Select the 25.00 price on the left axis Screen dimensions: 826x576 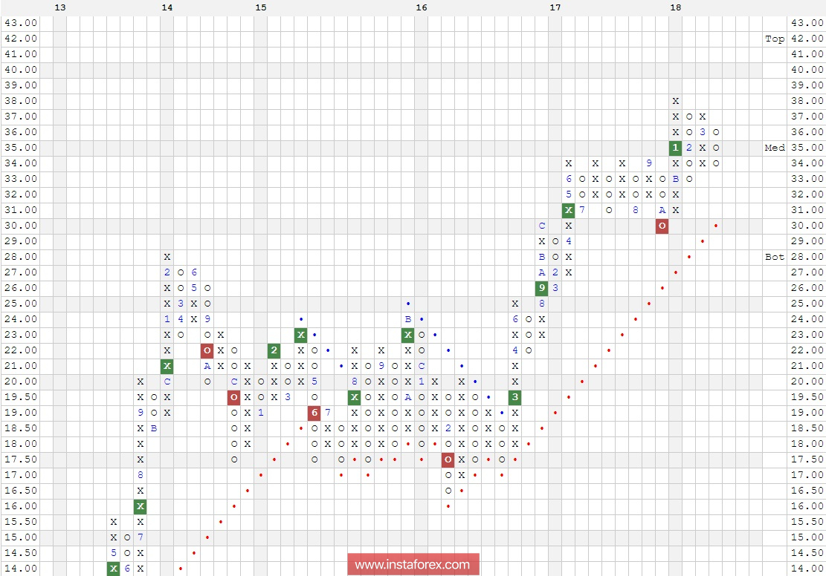[x=21, y=304]
